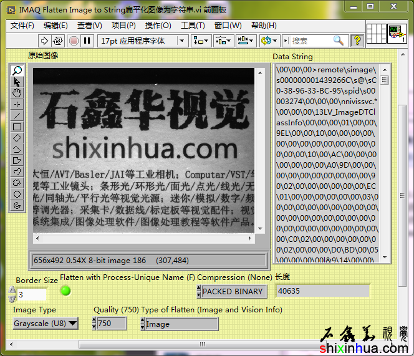This screenshot has height=356, width=414.
Task: Select the Pan hand tool
Action: point(17,94)
